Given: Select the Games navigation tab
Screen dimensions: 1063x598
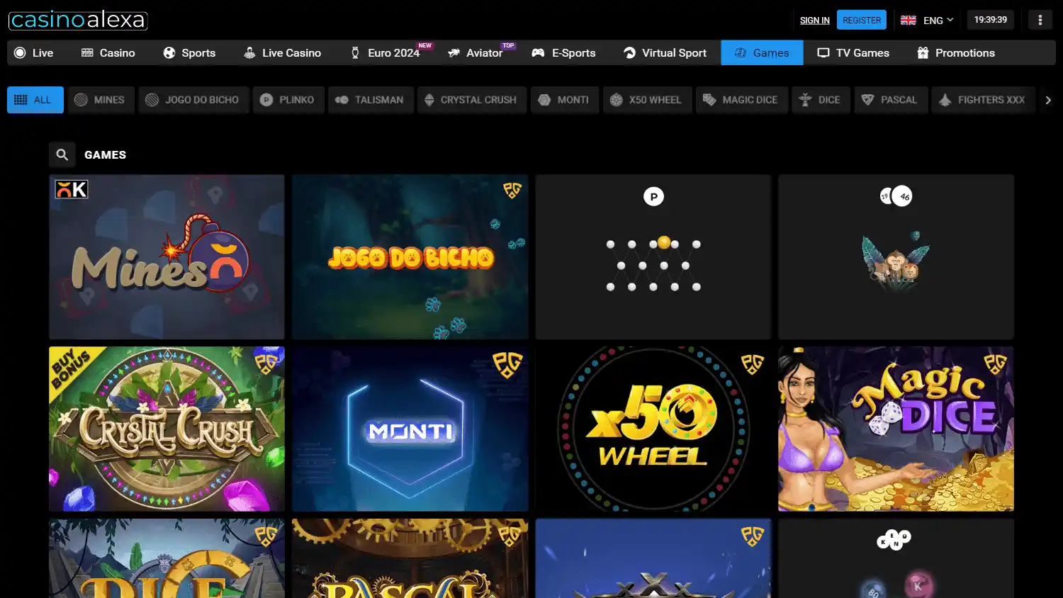Looking at the screenshot, I should 762,53.
